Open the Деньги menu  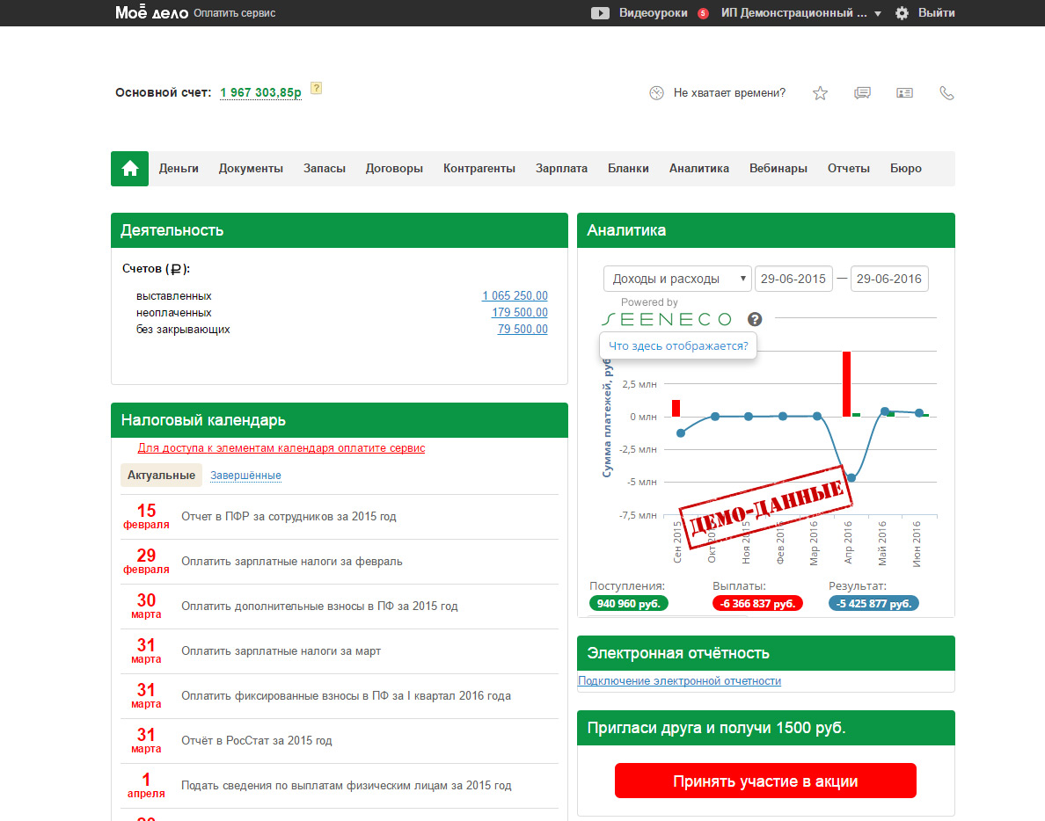pyautogui.click(x=179, y=169)
